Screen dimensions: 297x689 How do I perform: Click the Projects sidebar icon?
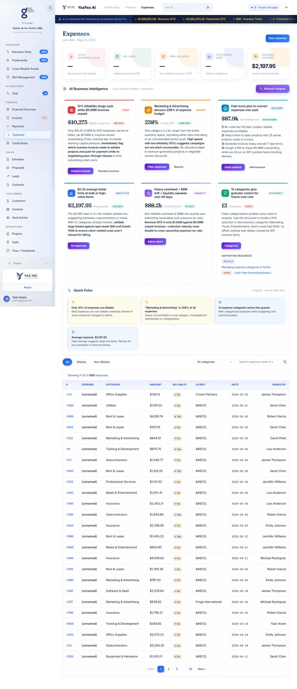click(8, 234)
